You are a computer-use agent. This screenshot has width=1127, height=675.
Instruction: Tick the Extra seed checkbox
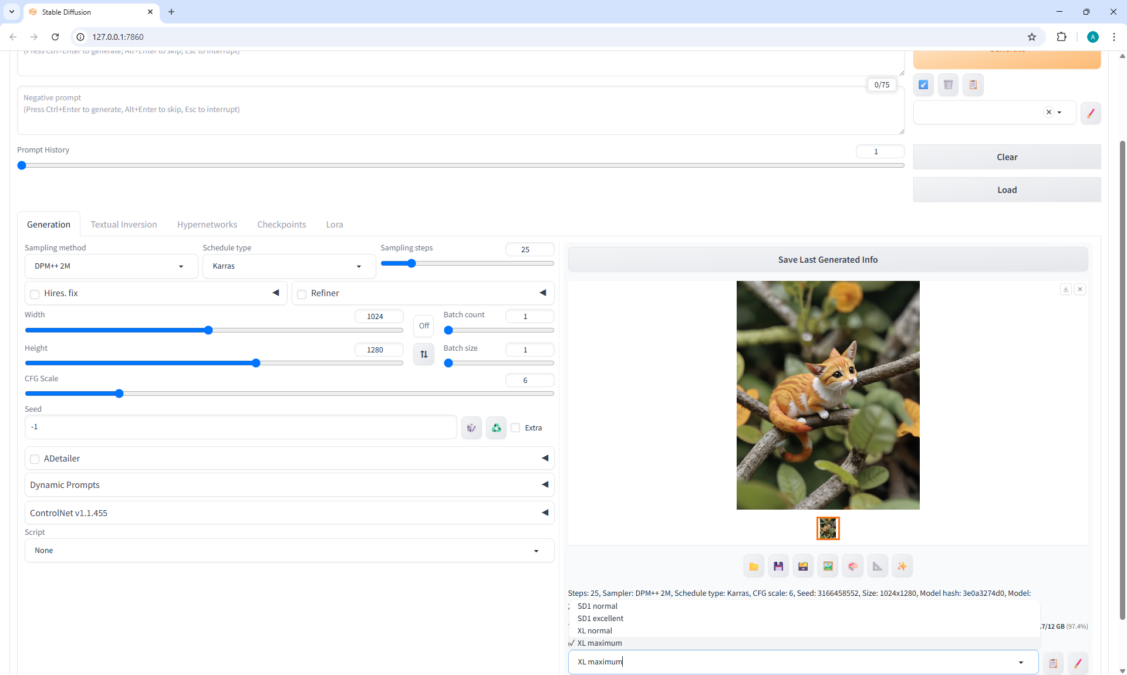pos(515,428)
